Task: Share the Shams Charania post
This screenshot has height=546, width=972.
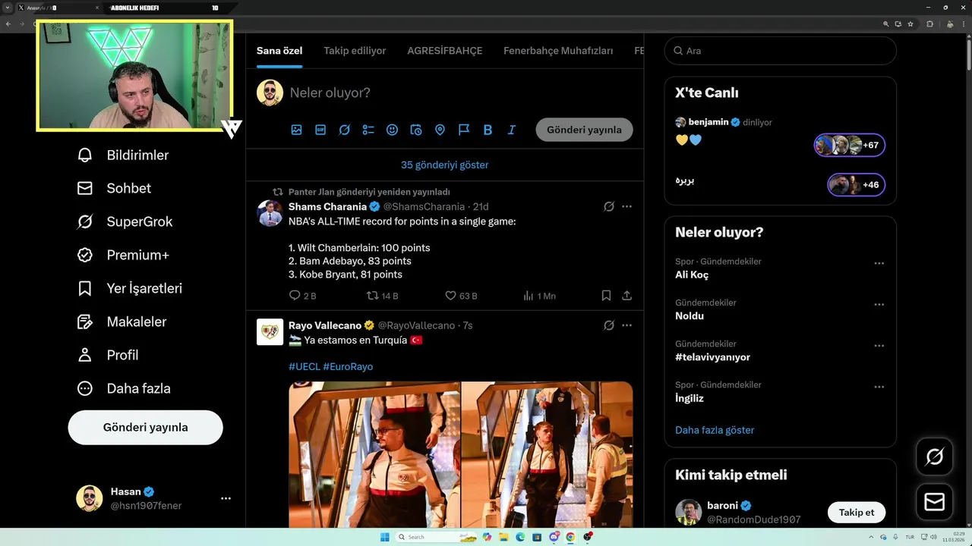Action: 626,296
